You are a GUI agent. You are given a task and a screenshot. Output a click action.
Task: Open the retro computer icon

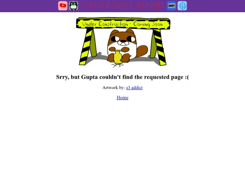click(x=171, y=6)
